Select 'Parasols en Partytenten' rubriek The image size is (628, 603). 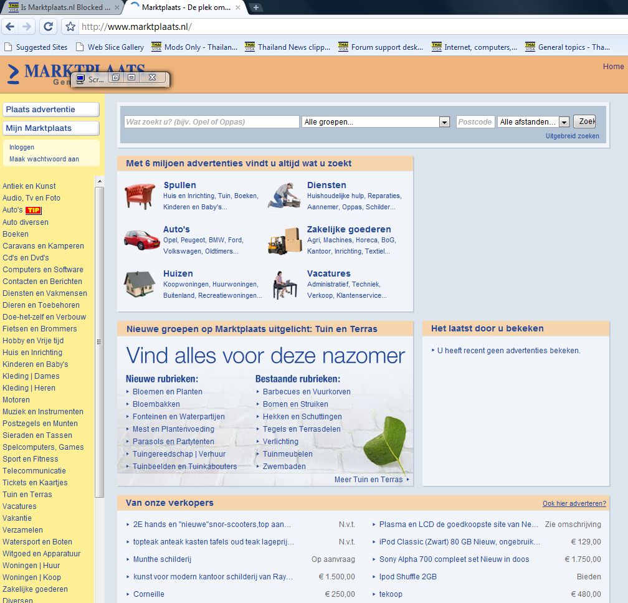[173, 442]
